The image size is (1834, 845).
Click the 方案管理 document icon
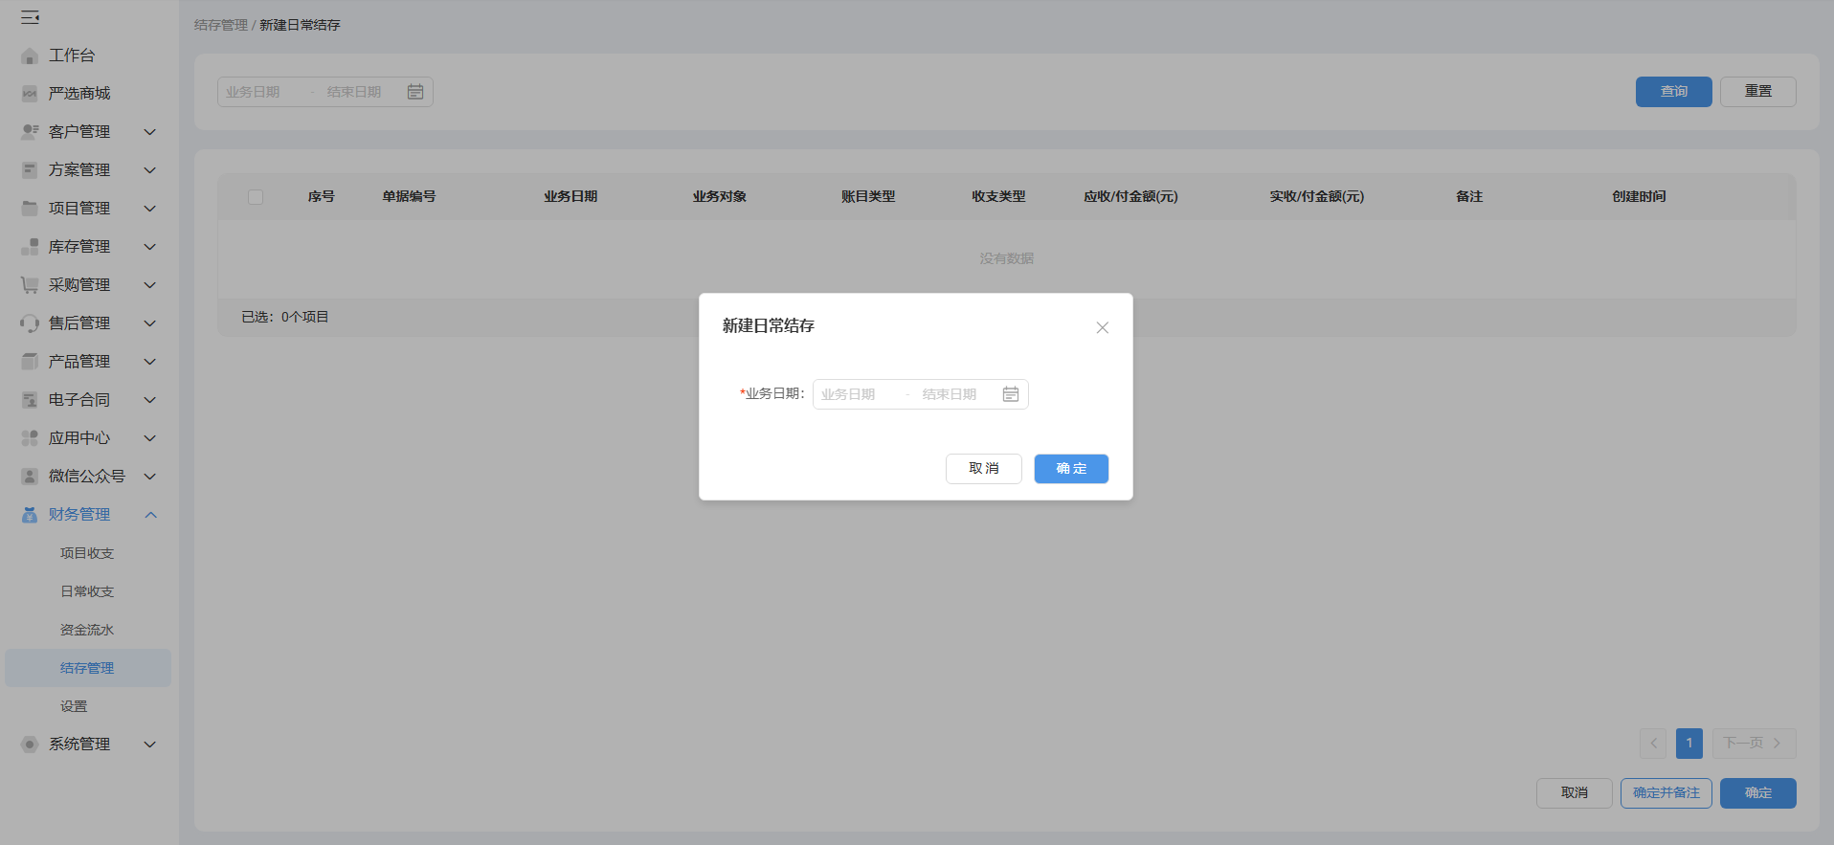[30, 170]
